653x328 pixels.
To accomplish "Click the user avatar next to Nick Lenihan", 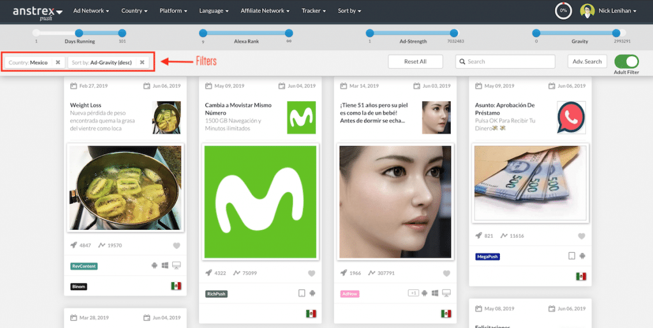I will [587, 11].
